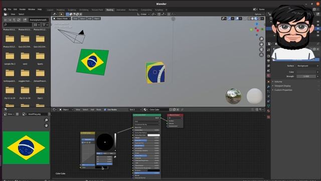Toggle first eye visibility icon in outliner

318,22
